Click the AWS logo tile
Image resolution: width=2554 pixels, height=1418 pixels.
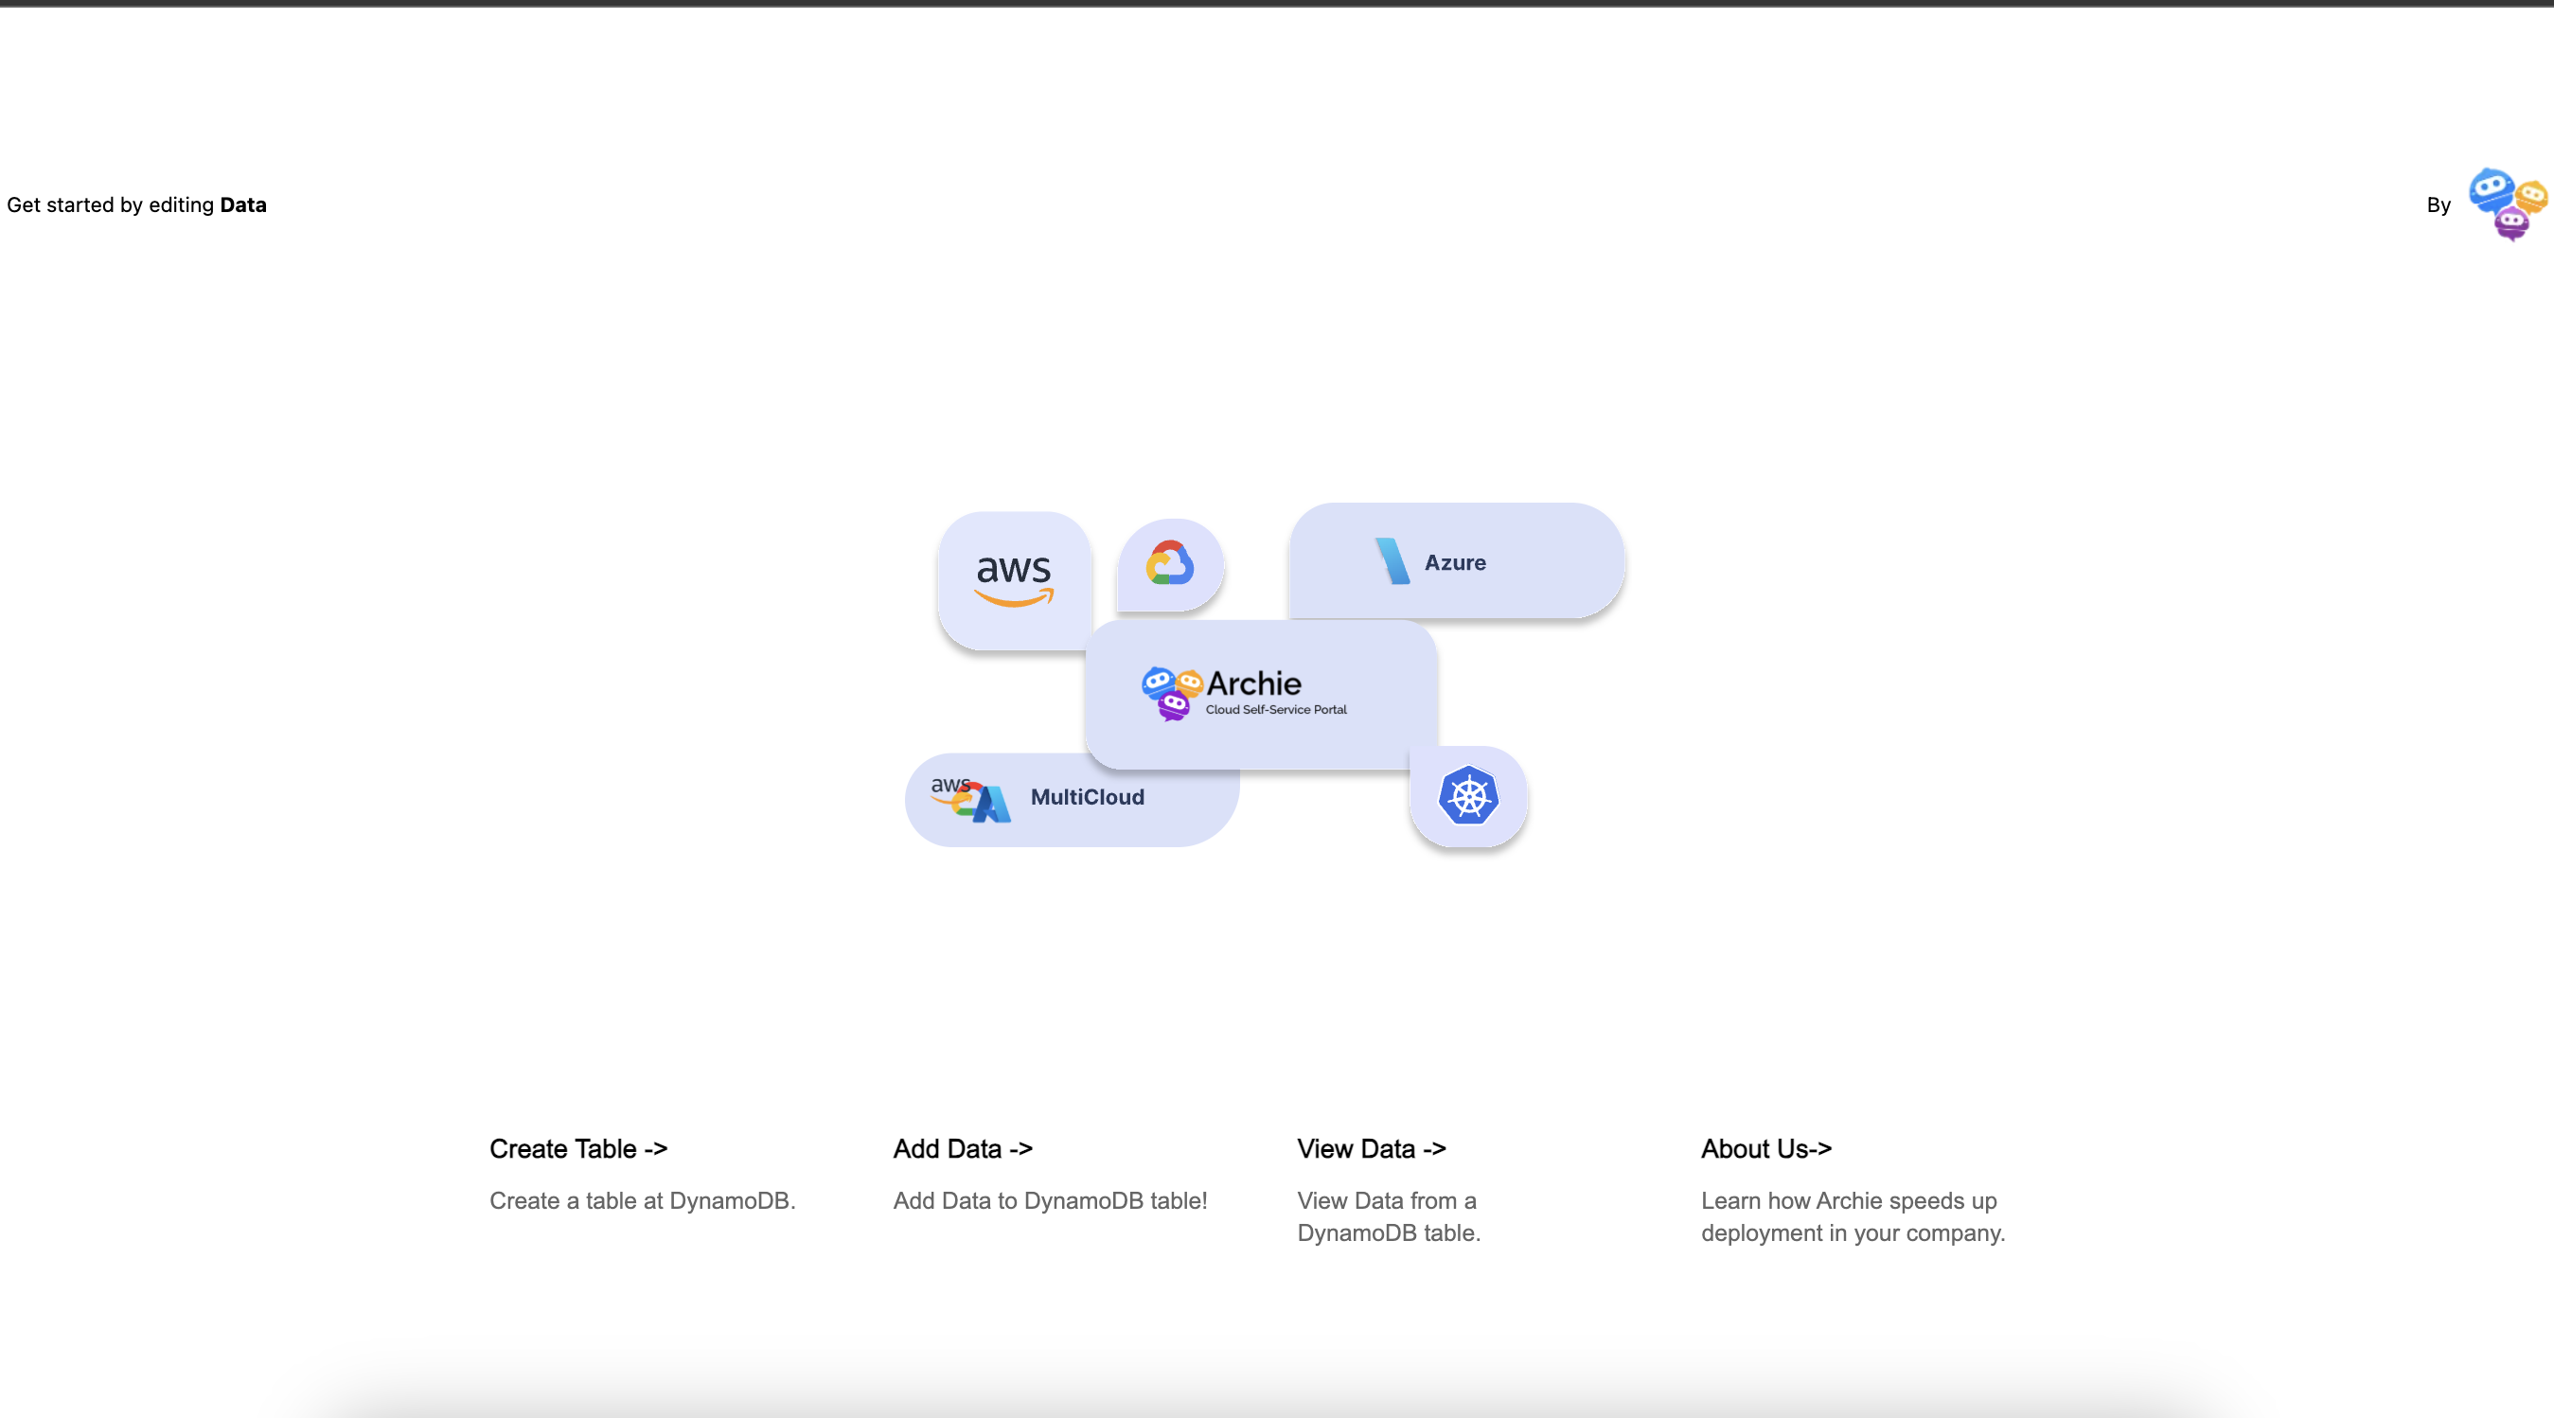pos(1013,580)
